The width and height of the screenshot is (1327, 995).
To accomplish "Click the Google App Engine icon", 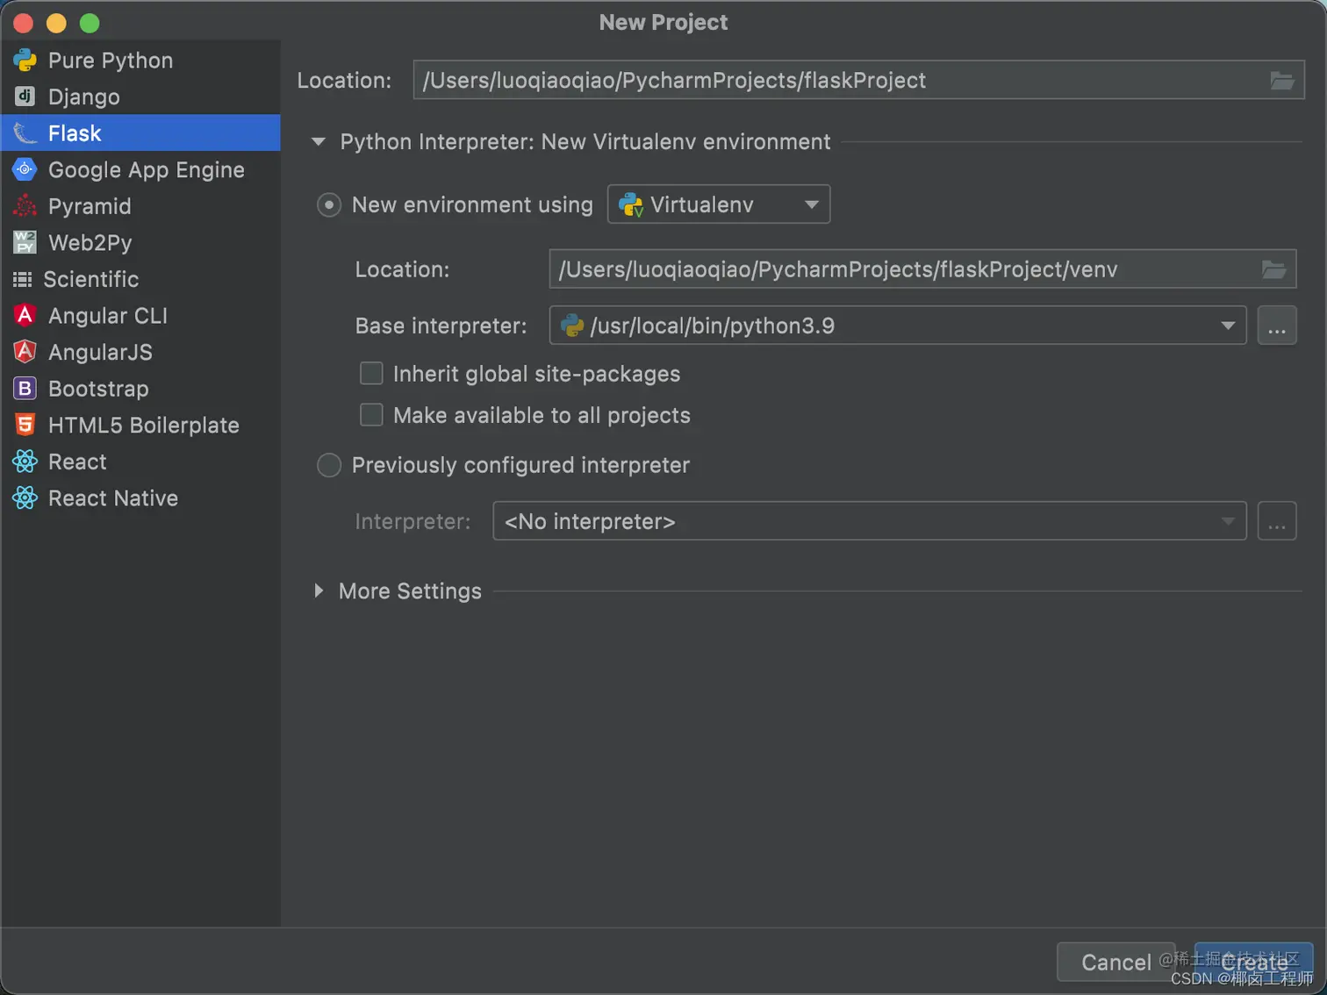I will coord(25,169).
